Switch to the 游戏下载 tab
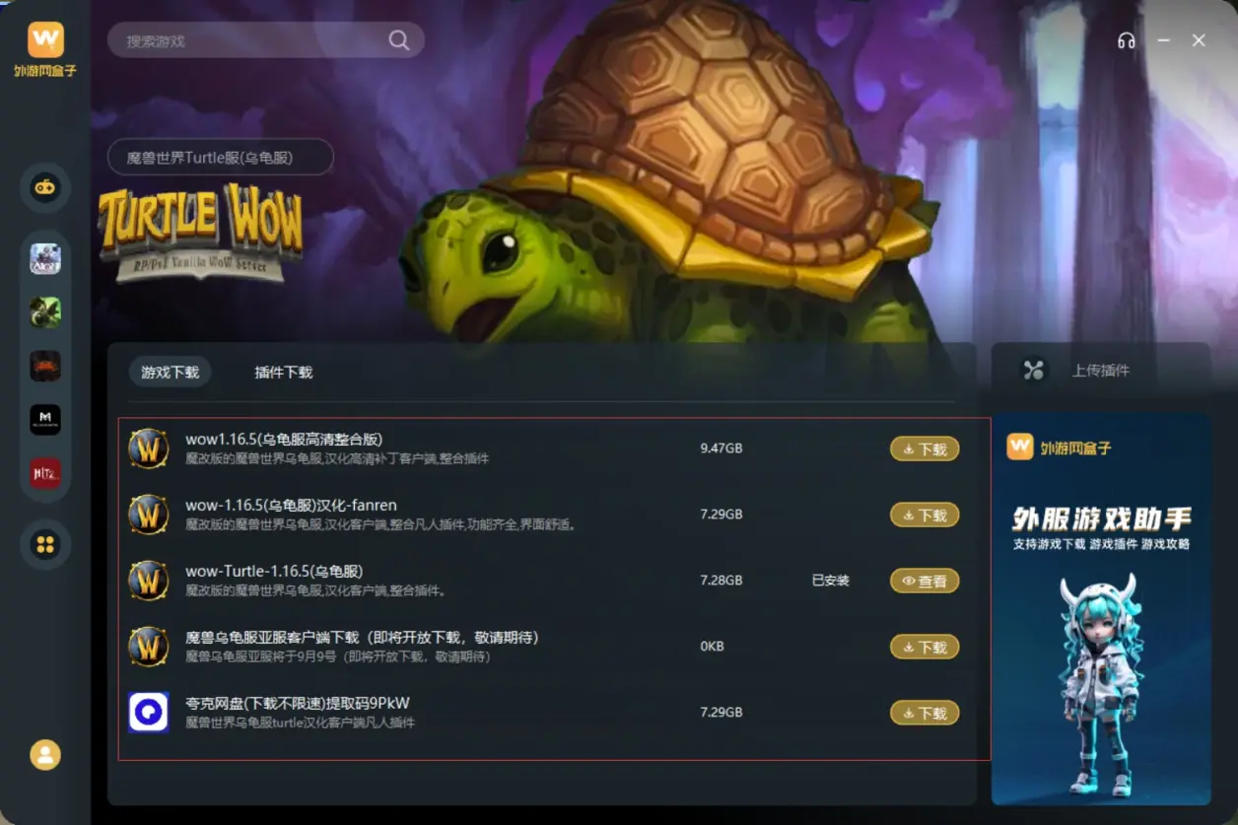The height and width of the screenshot is (825, 1238). click(x=171, y=372)
